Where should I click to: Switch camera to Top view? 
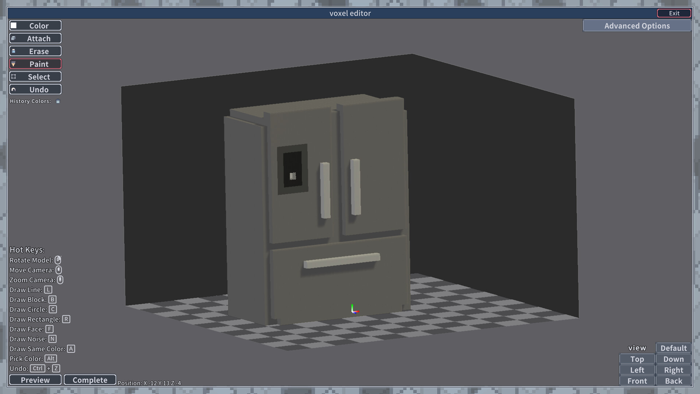coord(637,359)
